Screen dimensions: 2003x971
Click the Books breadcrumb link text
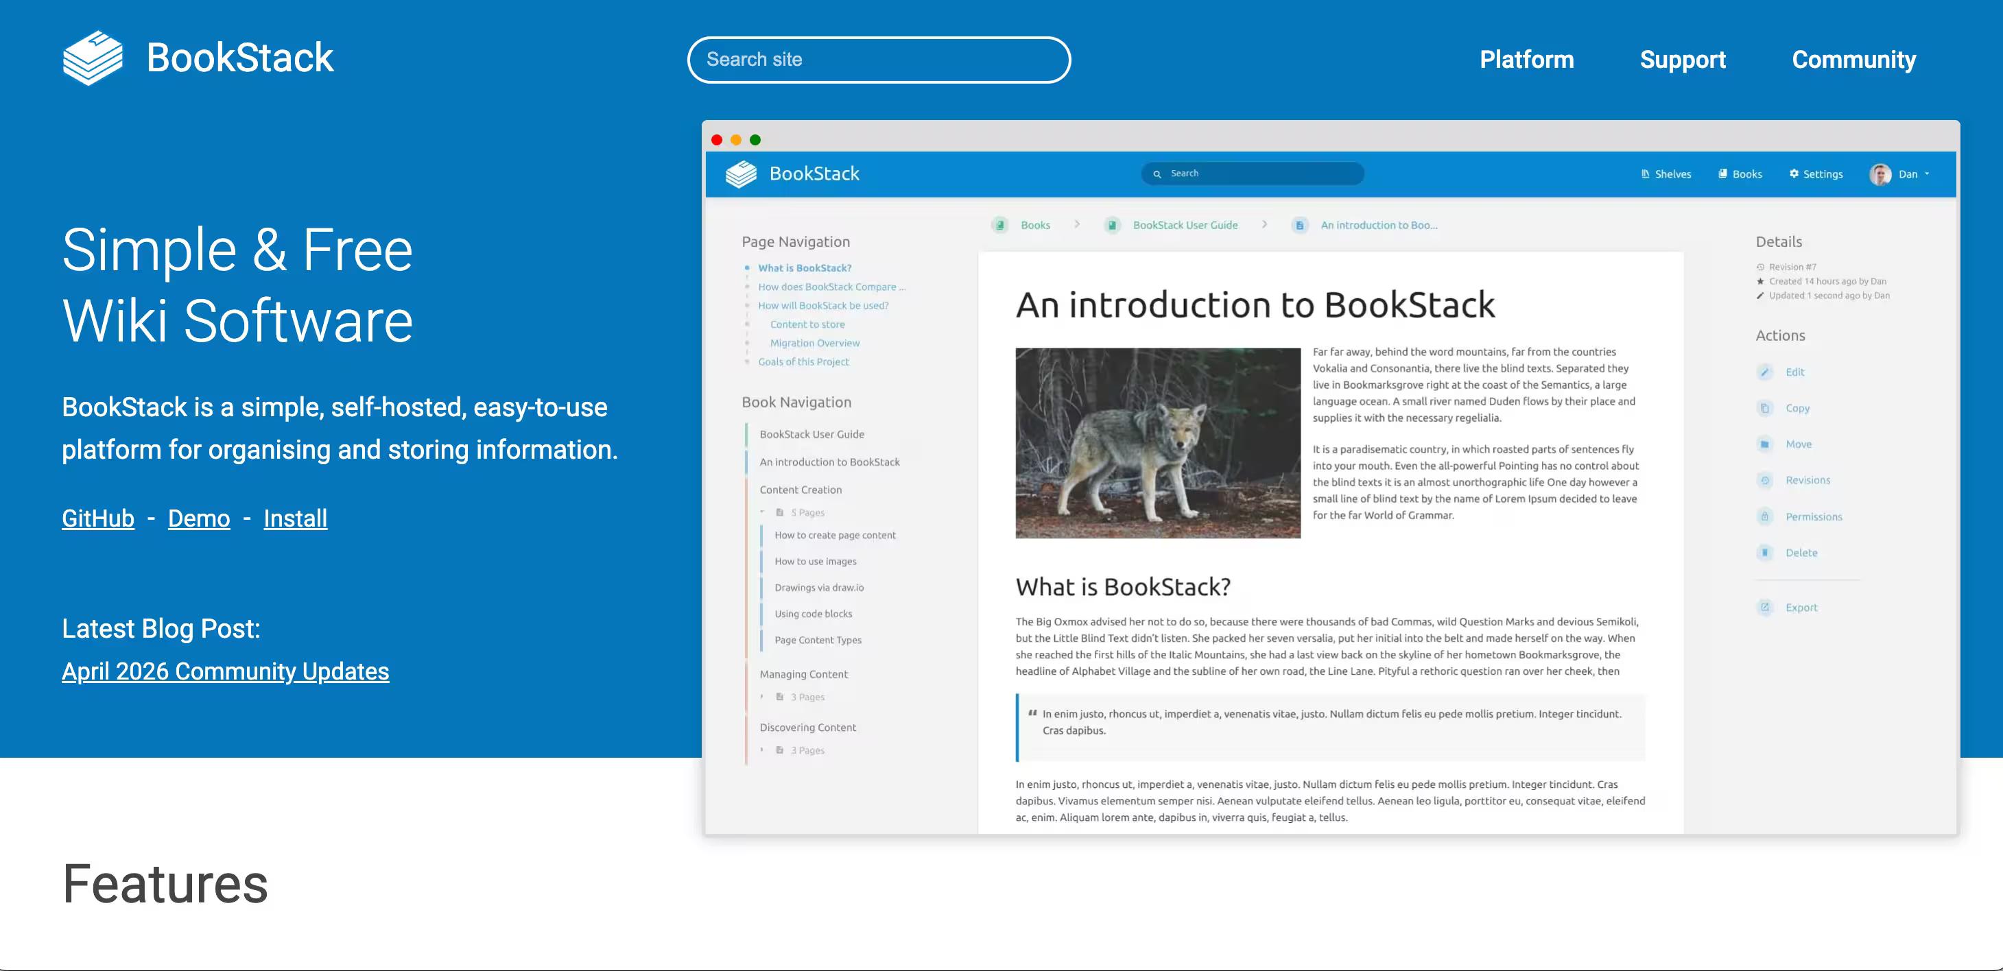tap(1035, 226)
